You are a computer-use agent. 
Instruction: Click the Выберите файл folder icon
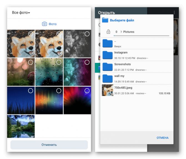tap(105, 20)
